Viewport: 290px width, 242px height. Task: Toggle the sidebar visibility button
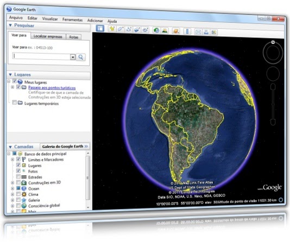pyautogui.click(x=100, y=28)
